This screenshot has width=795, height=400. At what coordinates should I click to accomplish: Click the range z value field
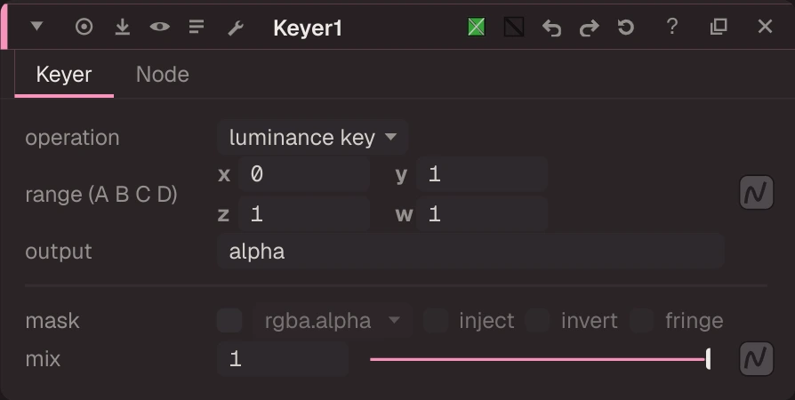tap(304, 214)
